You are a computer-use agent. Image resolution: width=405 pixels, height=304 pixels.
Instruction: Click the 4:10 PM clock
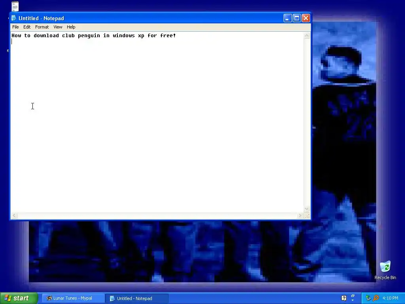390,298
